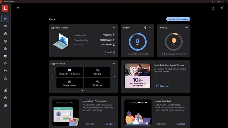Open Legion Pro 5 card options menu
Viewport: 228px width, 128px height.
(114, 28)
